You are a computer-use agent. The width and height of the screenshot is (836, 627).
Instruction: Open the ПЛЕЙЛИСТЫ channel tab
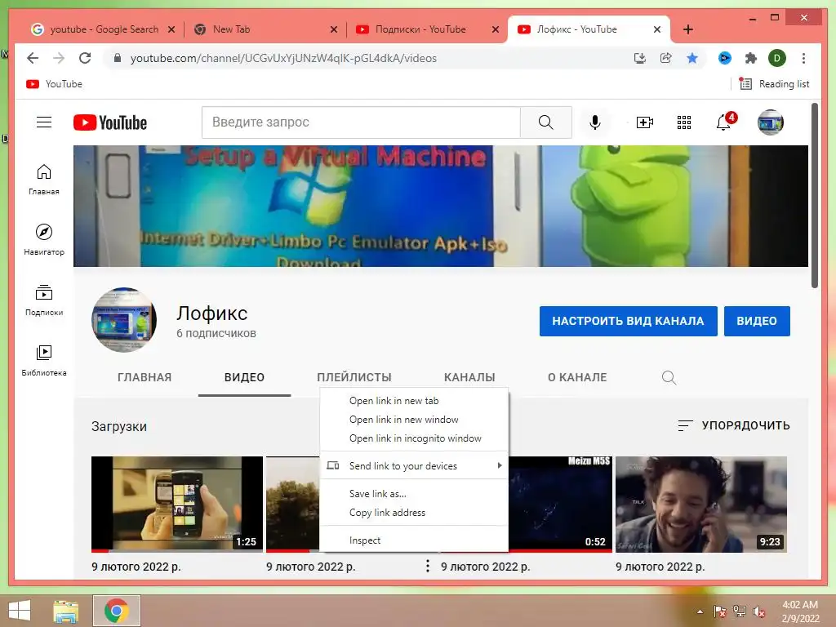(x=354, y=377)
